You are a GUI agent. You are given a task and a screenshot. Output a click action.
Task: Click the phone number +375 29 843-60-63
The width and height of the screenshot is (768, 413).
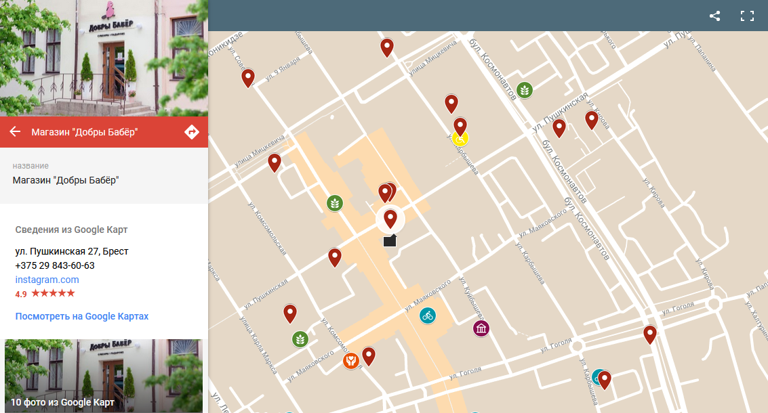tap(55, 265)
